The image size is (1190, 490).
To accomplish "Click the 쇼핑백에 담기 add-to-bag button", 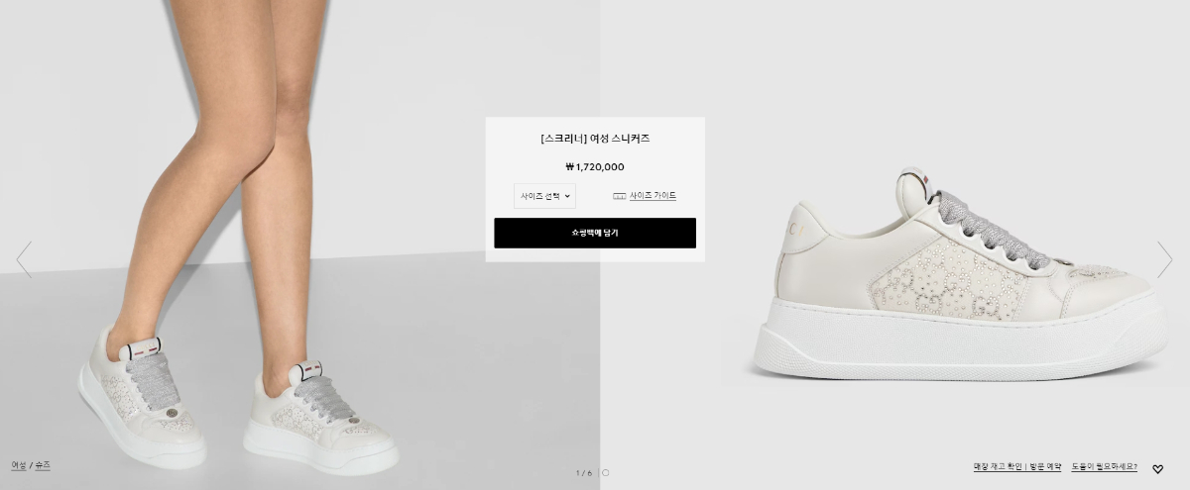I will coord(595,233).
